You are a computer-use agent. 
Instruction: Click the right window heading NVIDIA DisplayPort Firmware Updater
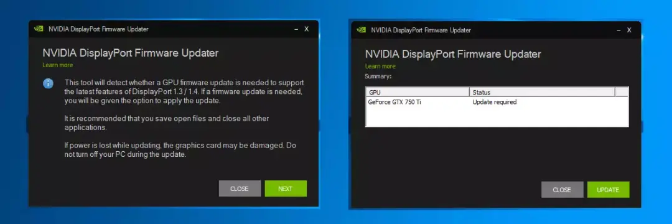(x=453, y=54)
